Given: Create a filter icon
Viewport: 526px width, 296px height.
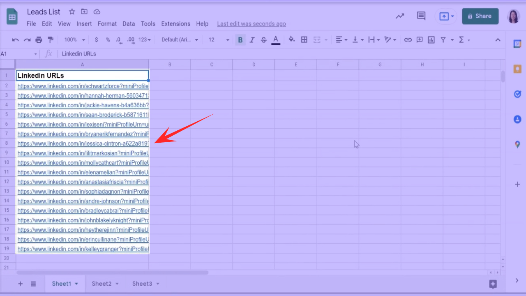Looking at the screenshot, I should click(443, 40).
